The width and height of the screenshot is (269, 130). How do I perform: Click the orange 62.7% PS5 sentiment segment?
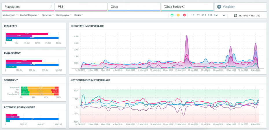pos(39,90)
